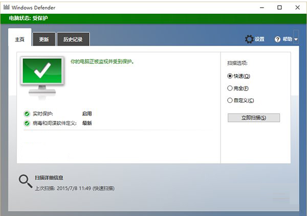Maximize the Windows Defender window
The image size is (307, 216).
(279, 8)
